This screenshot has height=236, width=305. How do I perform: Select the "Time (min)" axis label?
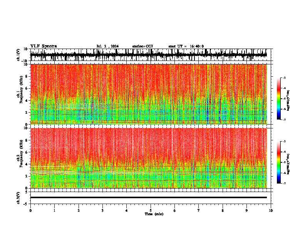pos(154,214)
